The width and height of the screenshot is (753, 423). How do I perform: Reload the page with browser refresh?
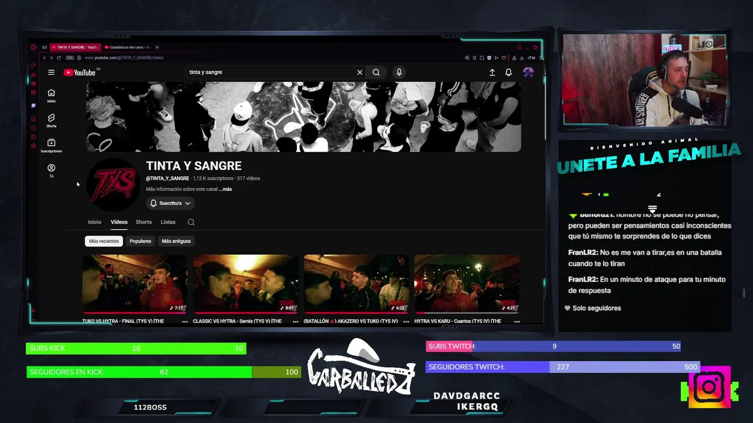(59, 58)
